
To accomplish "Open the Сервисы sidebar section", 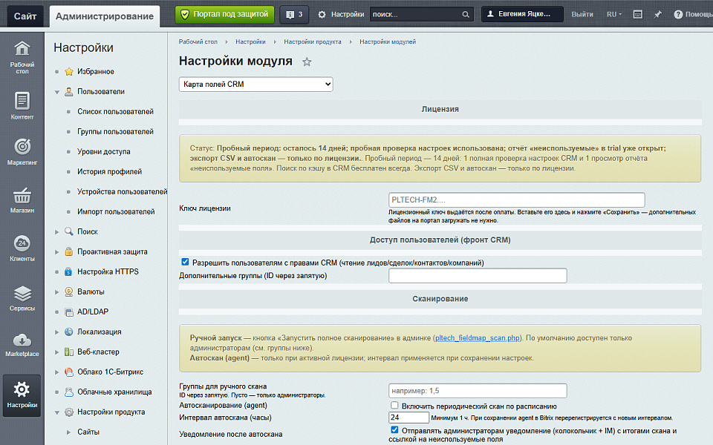I will [22, 298].
